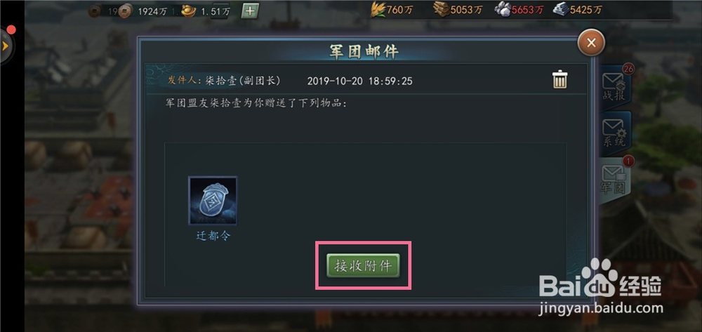Click the red notification dot on left edge
The width and height of the screenshot is (702, 332).
tap(11, 29)
